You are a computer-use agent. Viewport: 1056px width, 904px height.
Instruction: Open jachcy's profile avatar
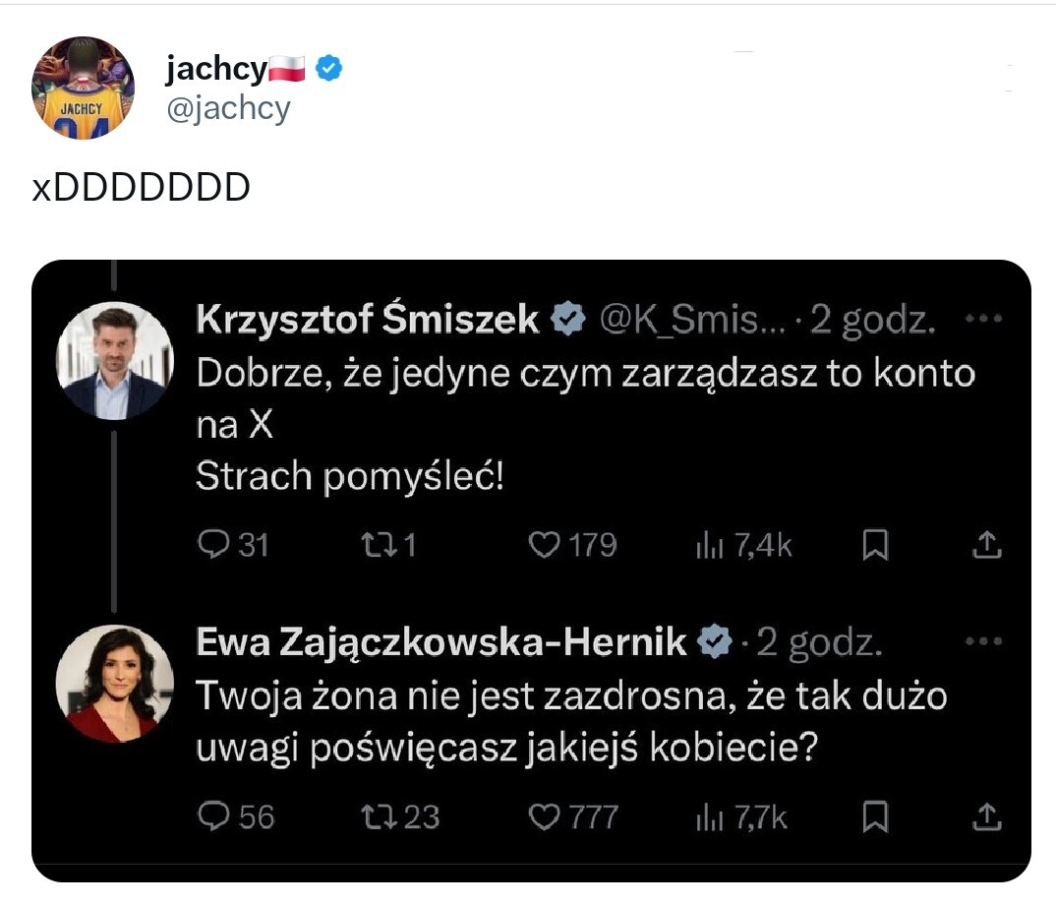point(83,88)
